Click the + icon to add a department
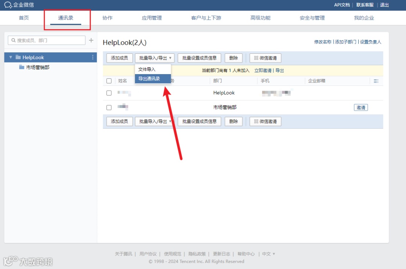406x269 pixels. tap(91, 40)
